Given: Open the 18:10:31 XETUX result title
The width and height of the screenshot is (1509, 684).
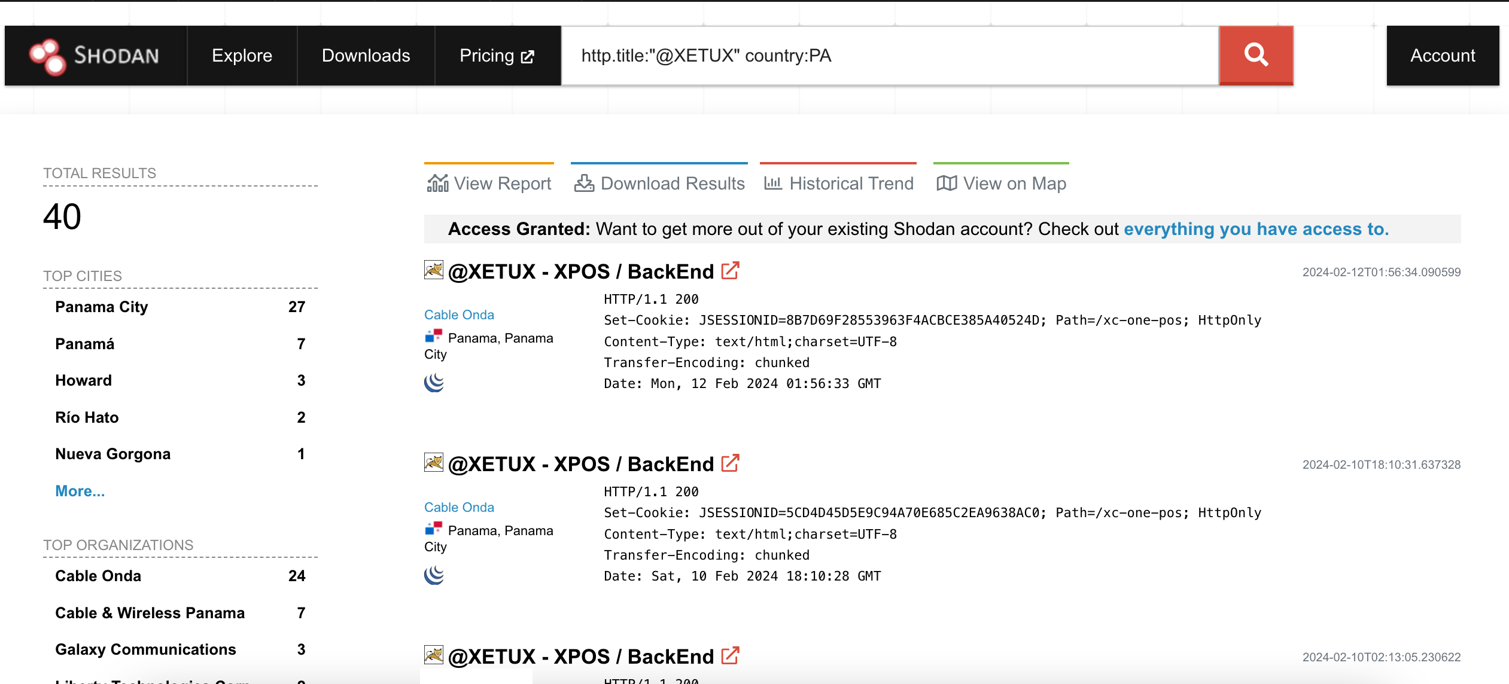Looking at the screenshot, I should pyautogui.click(x=581, y=464).
